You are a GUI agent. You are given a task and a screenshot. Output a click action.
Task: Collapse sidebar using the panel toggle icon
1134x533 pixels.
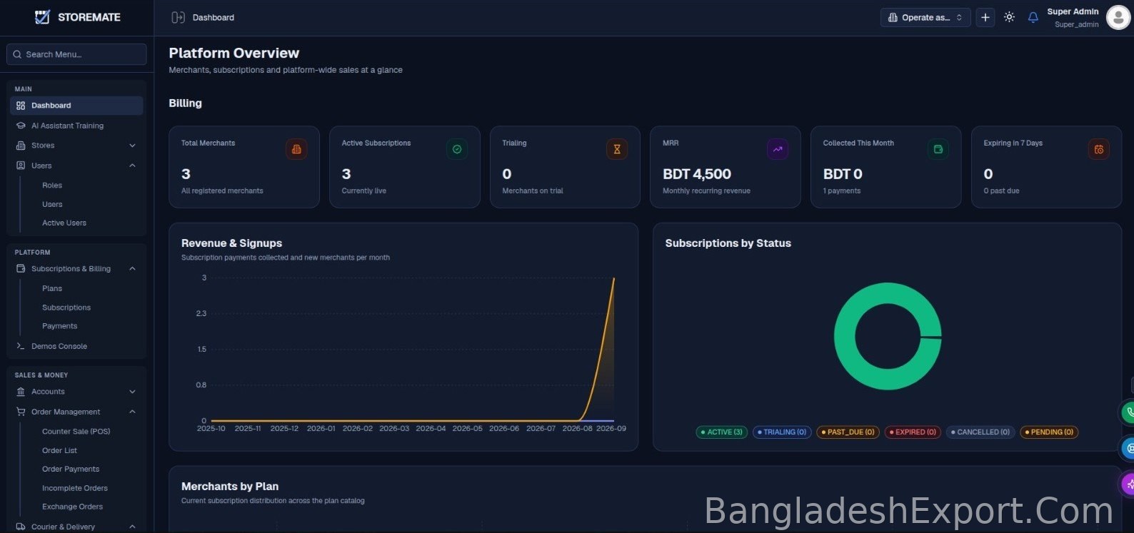(x=178, y=17)
